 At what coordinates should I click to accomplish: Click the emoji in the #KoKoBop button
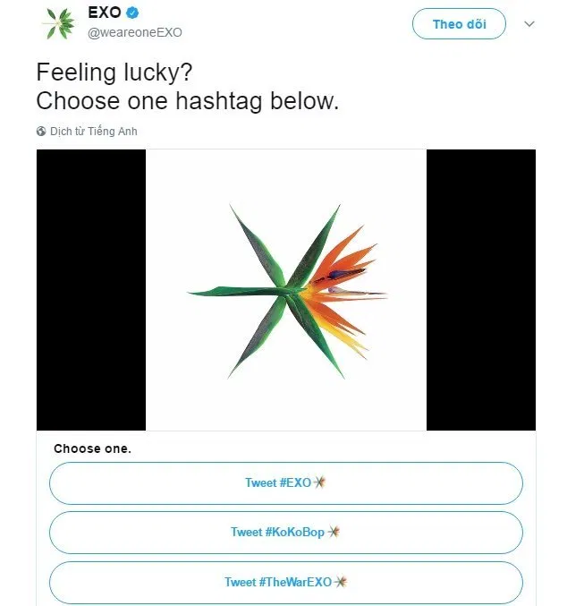334,532
